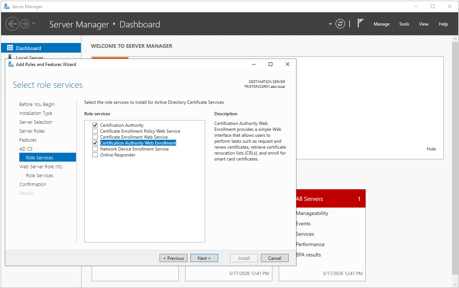The width and height of the screenshot is (459, 288).
Task: Go to Server Selection step
Action: 36,122
